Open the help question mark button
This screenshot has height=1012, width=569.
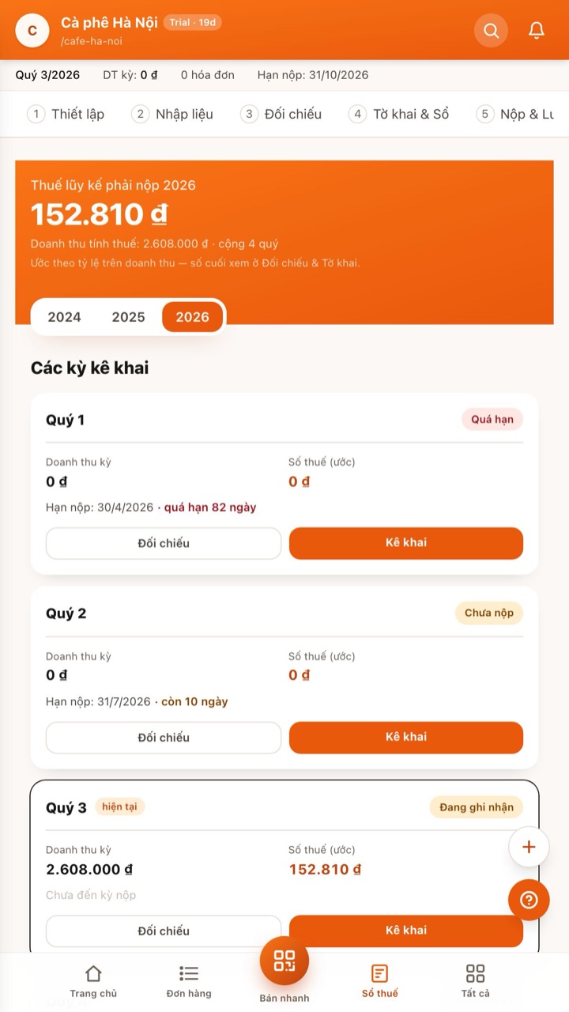coord(529,900)
